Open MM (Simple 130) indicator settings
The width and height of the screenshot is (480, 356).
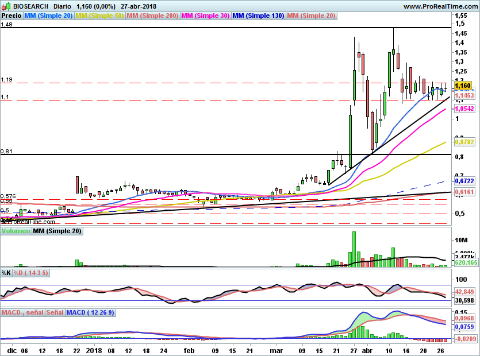pos(258,16)
